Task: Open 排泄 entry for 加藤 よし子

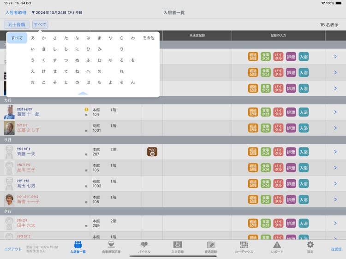Action: point(291,128)
